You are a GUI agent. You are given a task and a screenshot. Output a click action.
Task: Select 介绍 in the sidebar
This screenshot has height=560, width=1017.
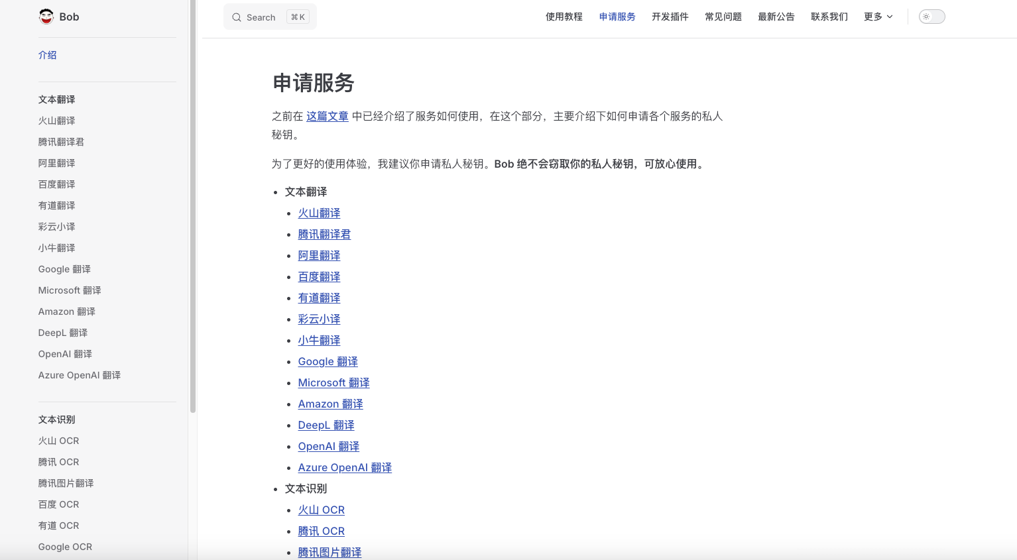(47, 55)
